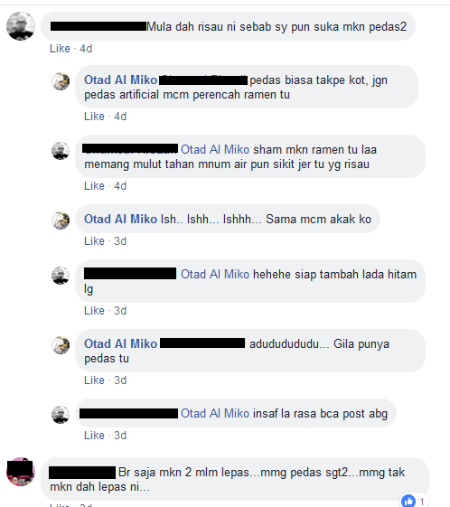
Task: Click the avatar beside 'hehehe siap tambah' reply
Action: (61, 276)
